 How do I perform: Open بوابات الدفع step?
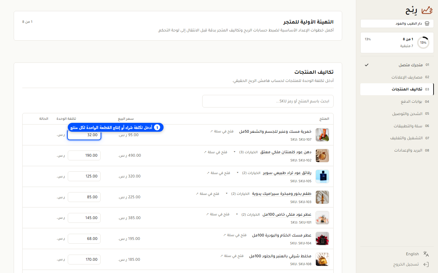[397, 102]
